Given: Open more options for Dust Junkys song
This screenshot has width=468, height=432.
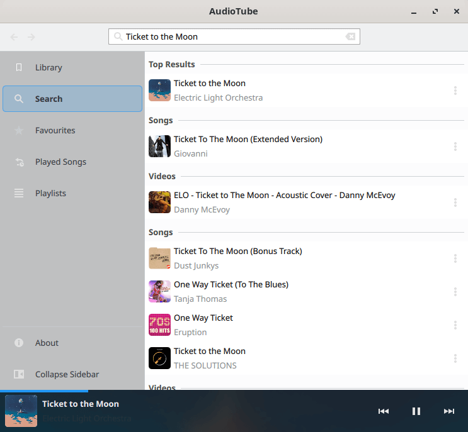Looking at the screenshot, I should 455,258.
